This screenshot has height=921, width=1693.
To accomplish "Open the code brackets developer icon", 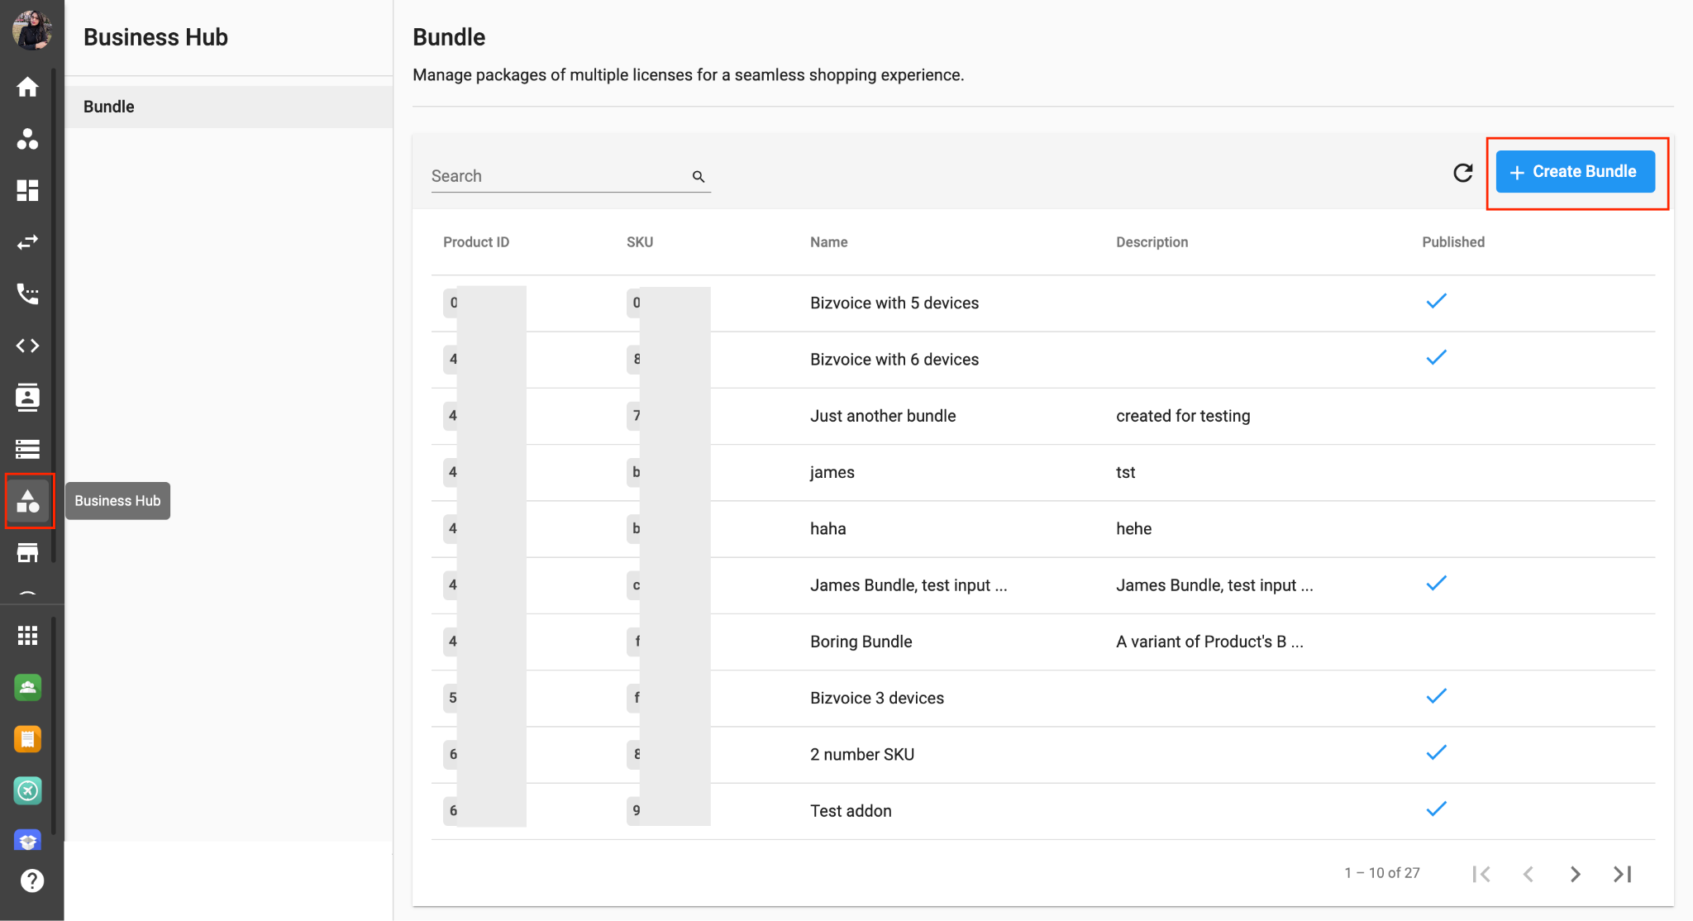I will click(x=27, y=346).
